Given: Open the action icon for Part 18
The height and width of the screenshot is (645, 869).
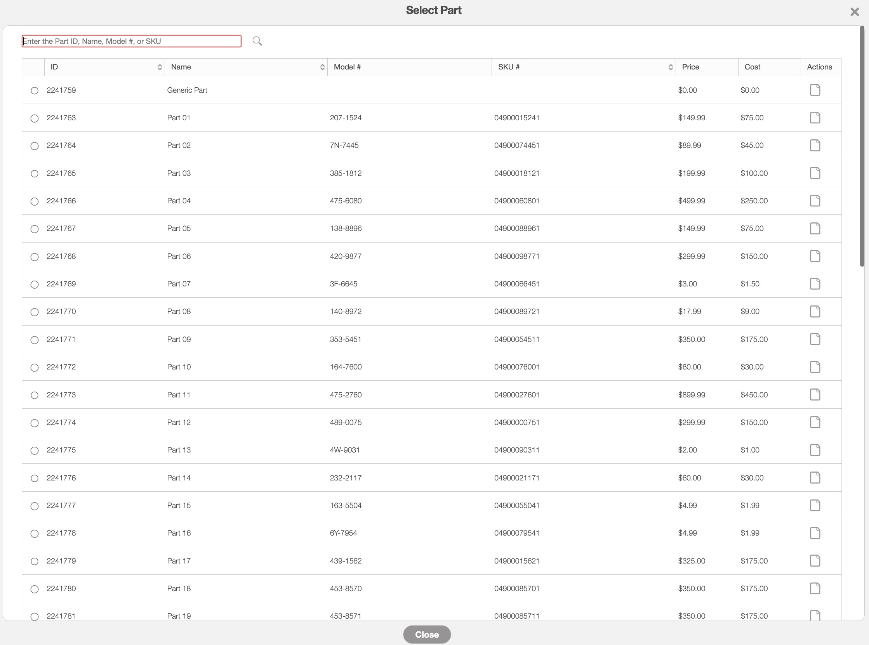Looking at the screenshot, I should [x=815, y=588].
